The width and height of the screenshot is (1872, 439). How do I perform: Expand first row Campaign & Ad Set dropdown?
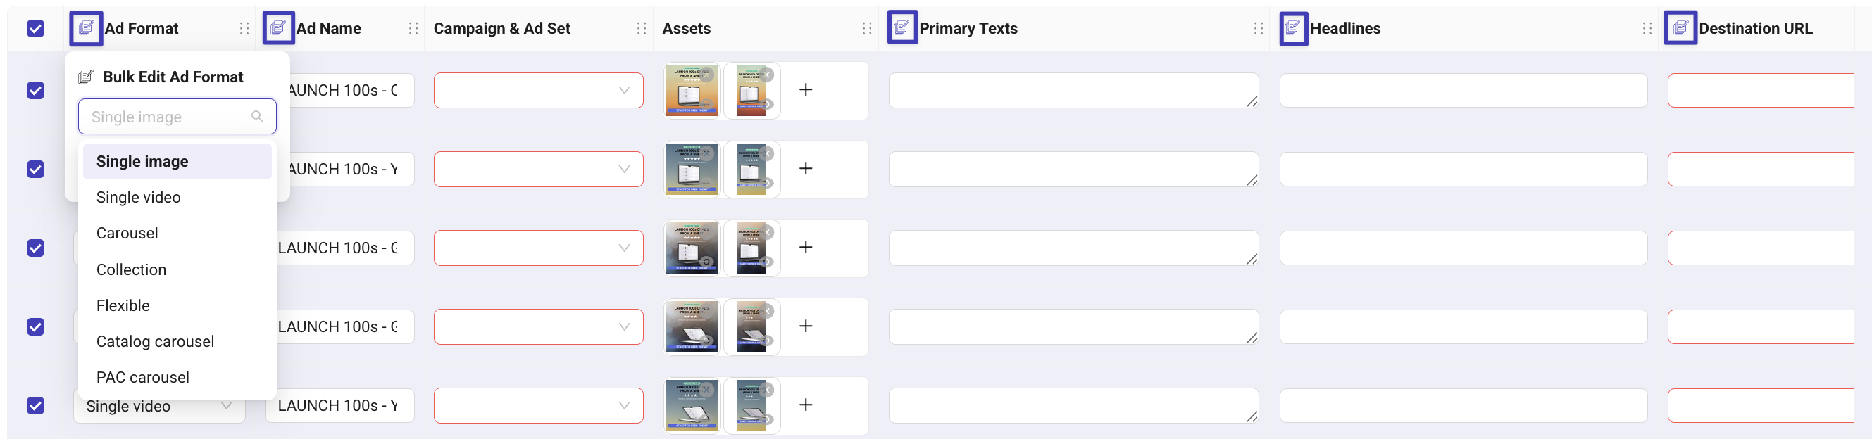(x=538, y=91)
